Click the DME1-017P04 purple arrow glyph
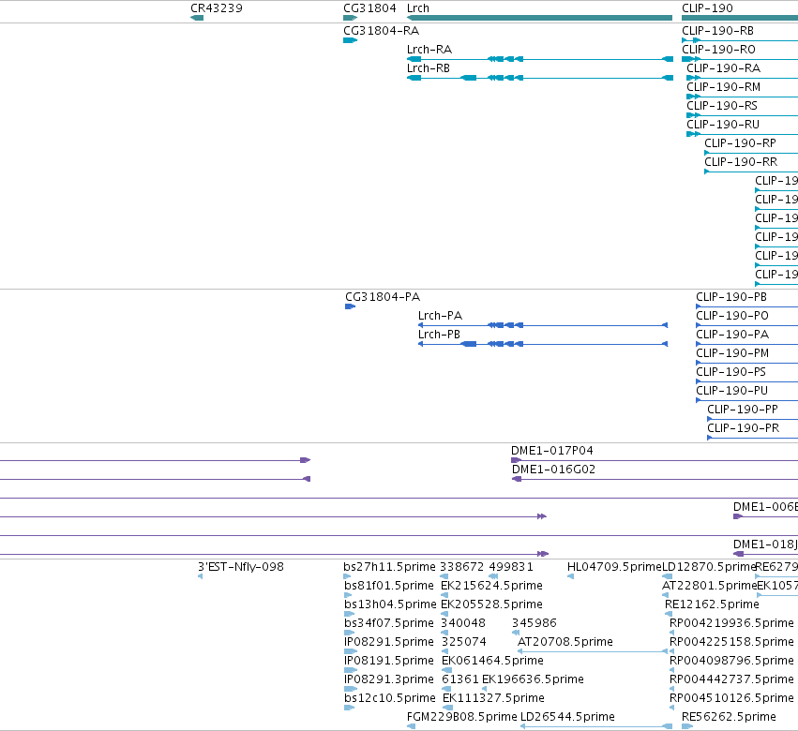 (x=516, y=460)
